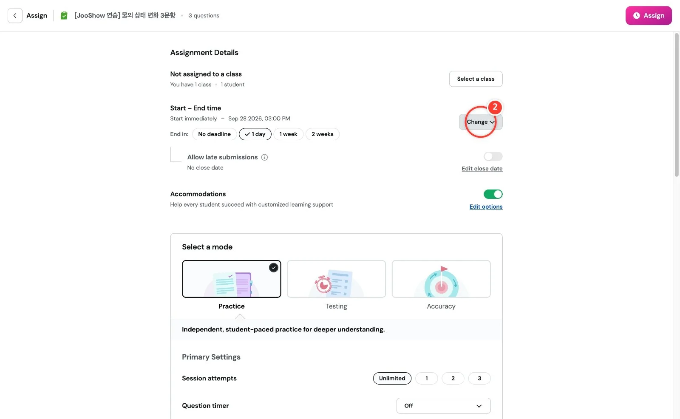Image resolution: width=680 pixels, height=419 pixels.
Task: Click the Accuracy mode label
Action: [441, 306]
